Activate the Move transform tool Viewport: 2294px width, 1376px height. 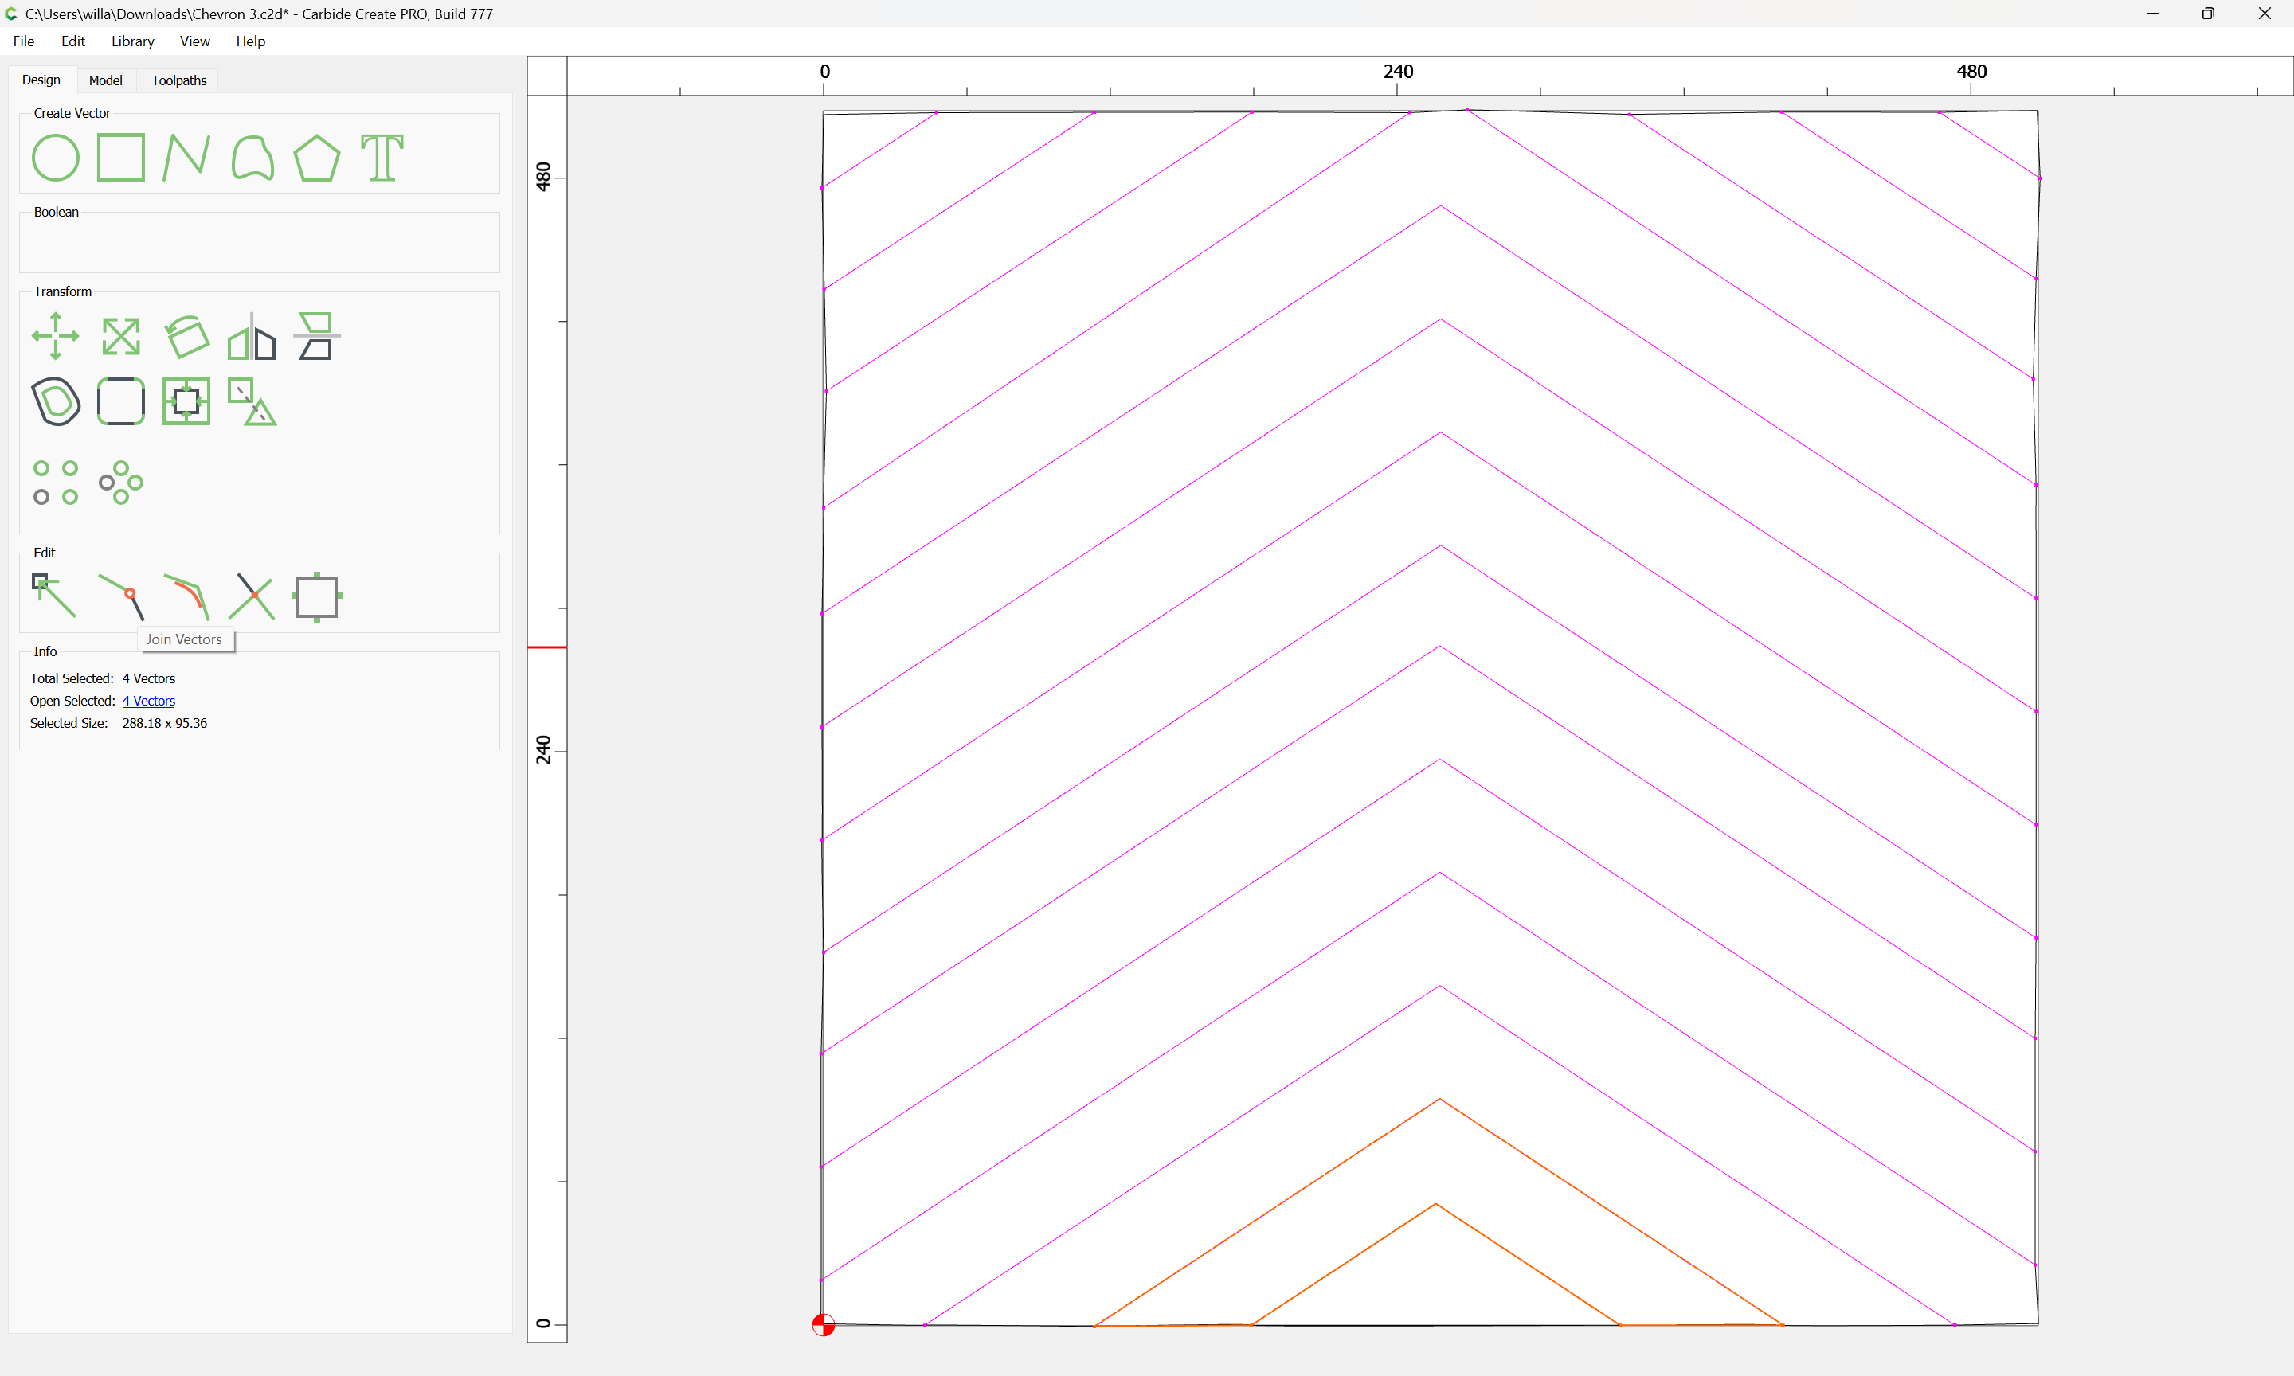pos(56,336)
